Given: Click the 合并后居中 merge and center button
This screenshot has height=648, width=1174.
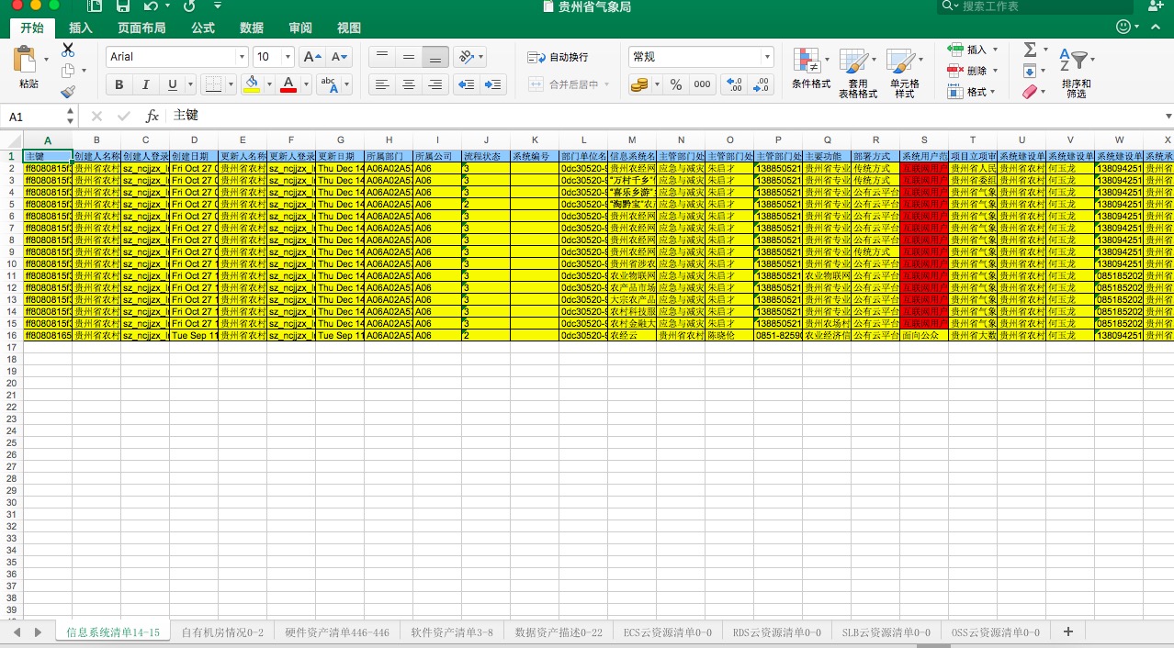Looking at the screenshot, I should [x=559, y=84].
